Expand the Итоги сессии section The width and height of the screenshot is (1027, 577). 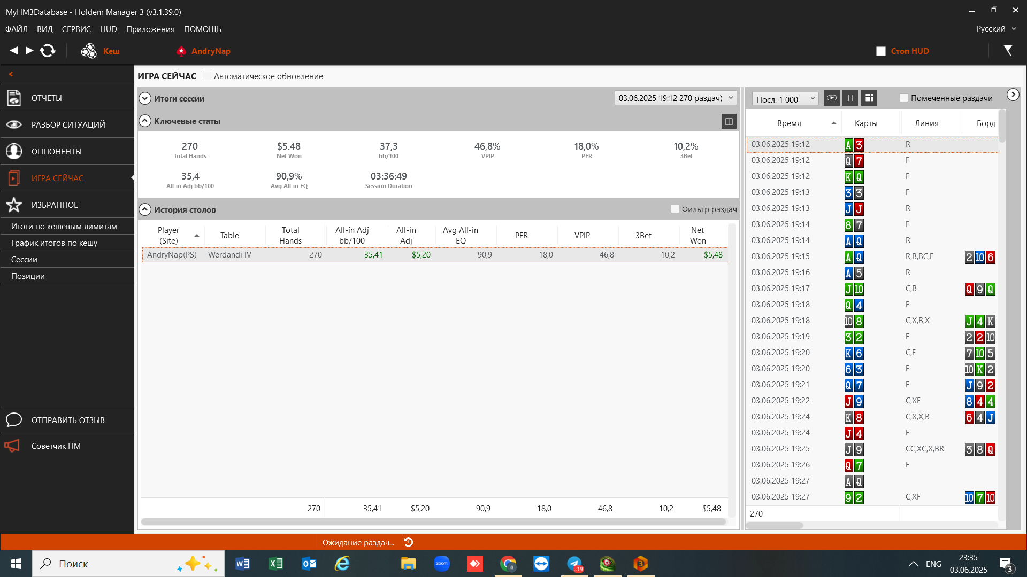pos(145,98)
